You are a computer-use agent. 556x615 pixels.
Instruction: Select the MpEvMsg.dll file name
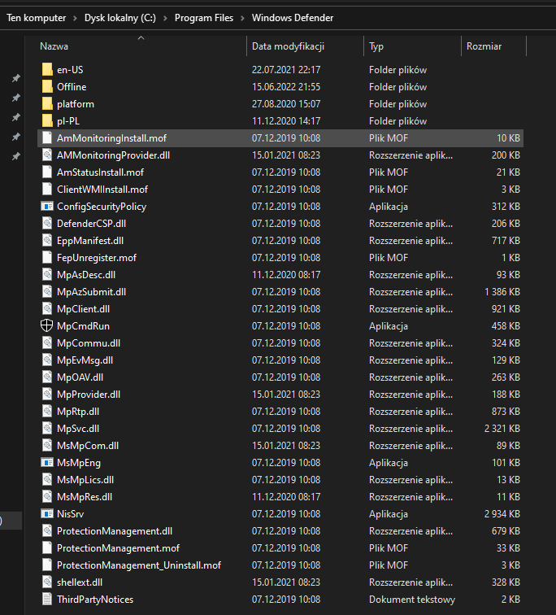(x=85, y=360)
